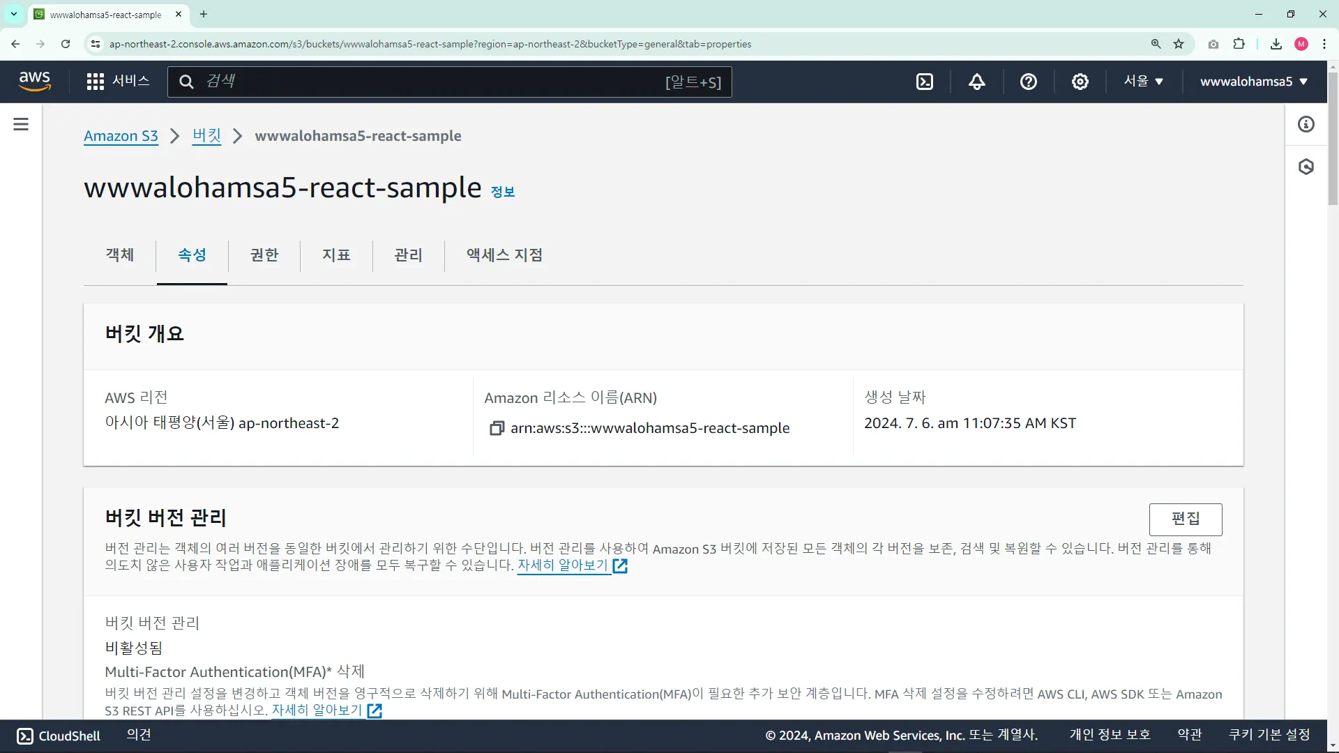Expand the 서울 region dropdown
The height and width of the screenshot is (753, 1339).
[1143, 82]
